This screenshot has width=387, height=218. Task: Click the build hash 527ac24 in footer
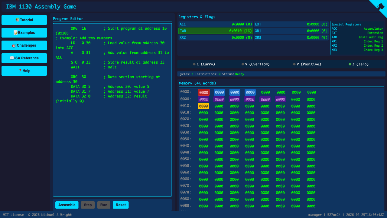334,215
